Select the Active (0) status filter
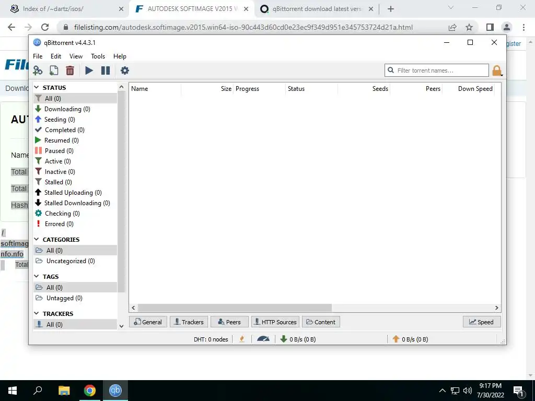This screenshot has width=535, height=401. (x=75, y=161)
